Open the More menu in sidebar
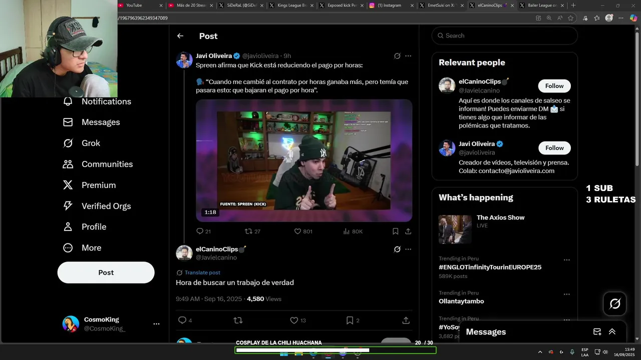 pyautogui.click(x=82, y=248)
